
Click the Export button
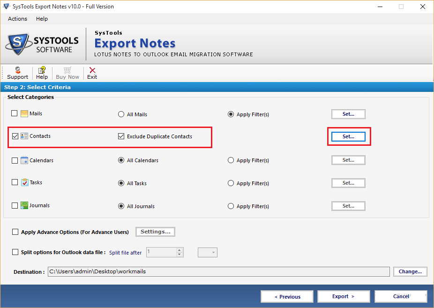coord(344,296)
